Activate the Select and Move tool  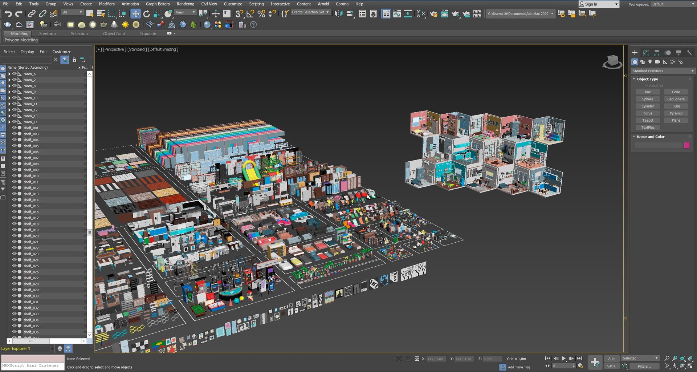click(x=135, y=14)
